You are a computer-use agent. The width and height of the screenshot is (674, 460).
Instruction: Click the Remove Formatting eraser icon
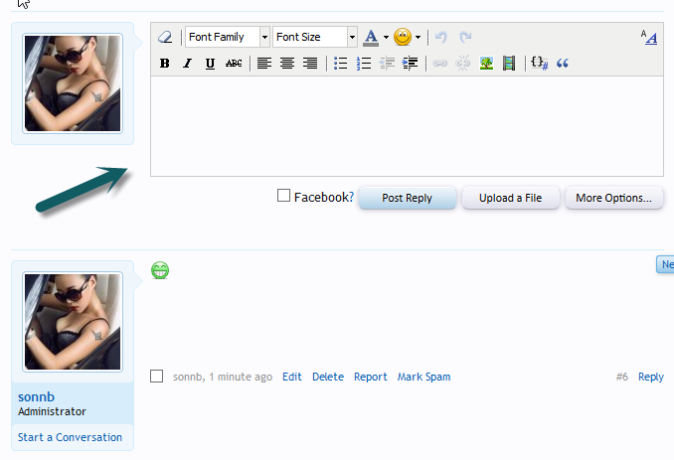(165, 37)
